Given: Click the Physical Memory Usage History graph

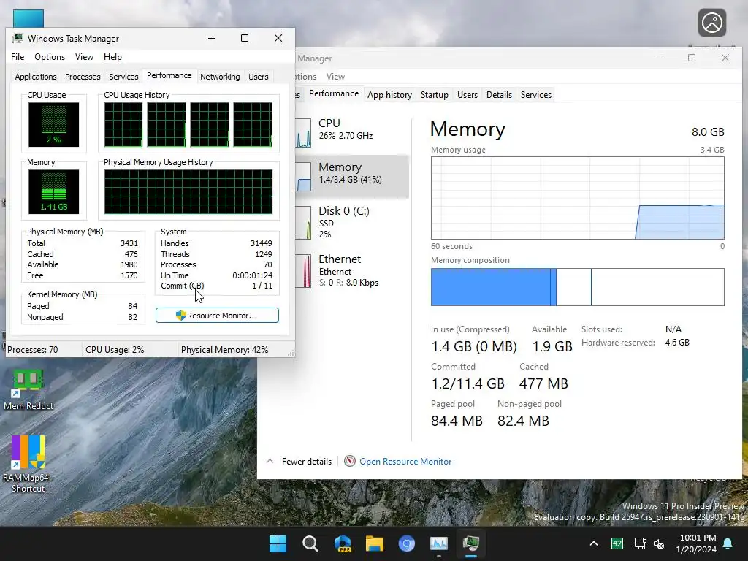Looking at the screenshot, I should [x=188, y=191].
